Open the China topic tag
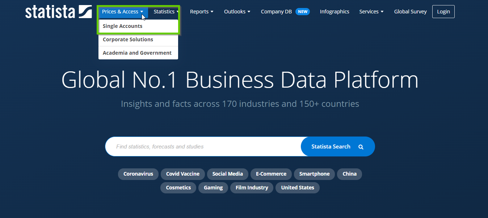 click(350, 174)
